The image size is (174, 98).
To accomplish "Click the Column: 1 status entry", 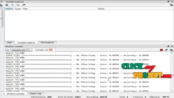I will 139,97.
